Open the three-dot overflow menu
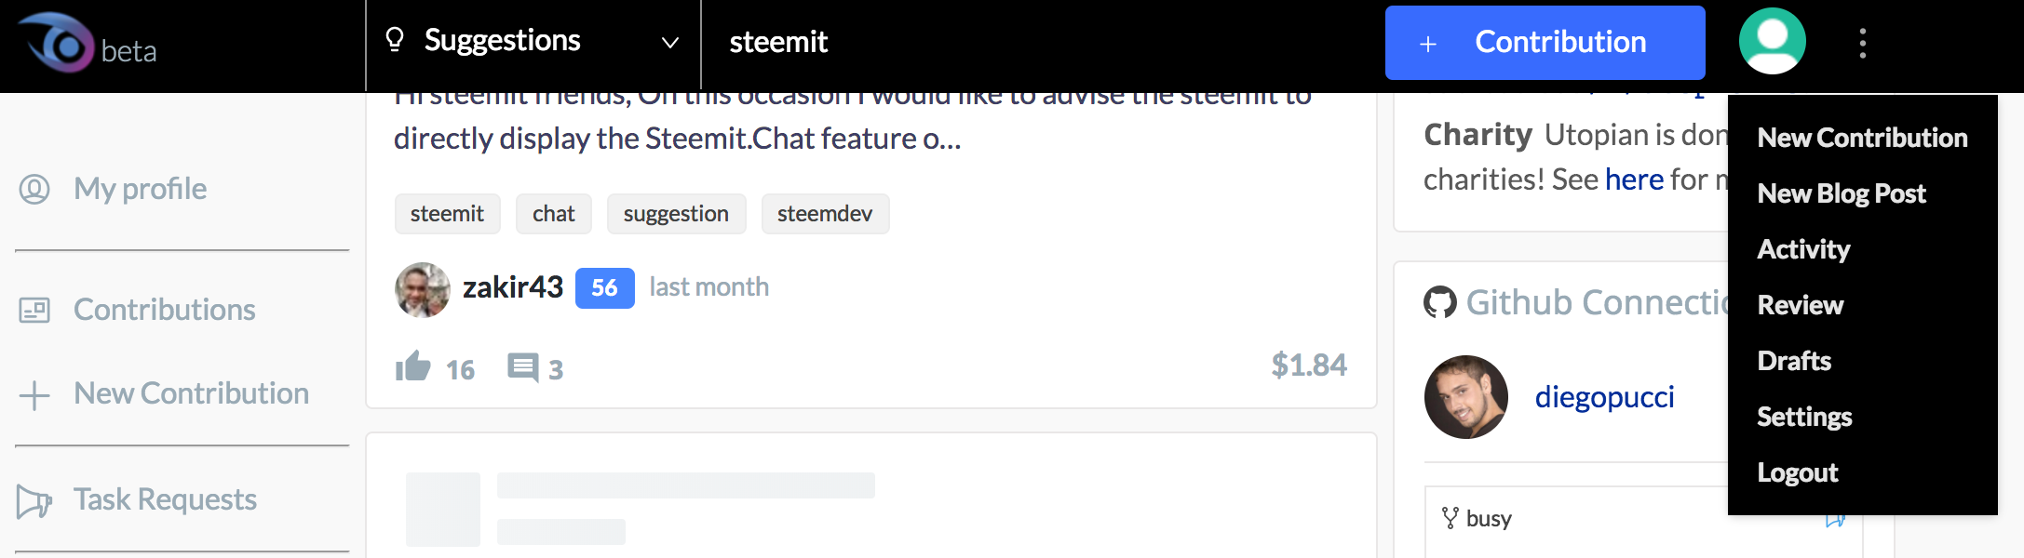 point(1862,43)
